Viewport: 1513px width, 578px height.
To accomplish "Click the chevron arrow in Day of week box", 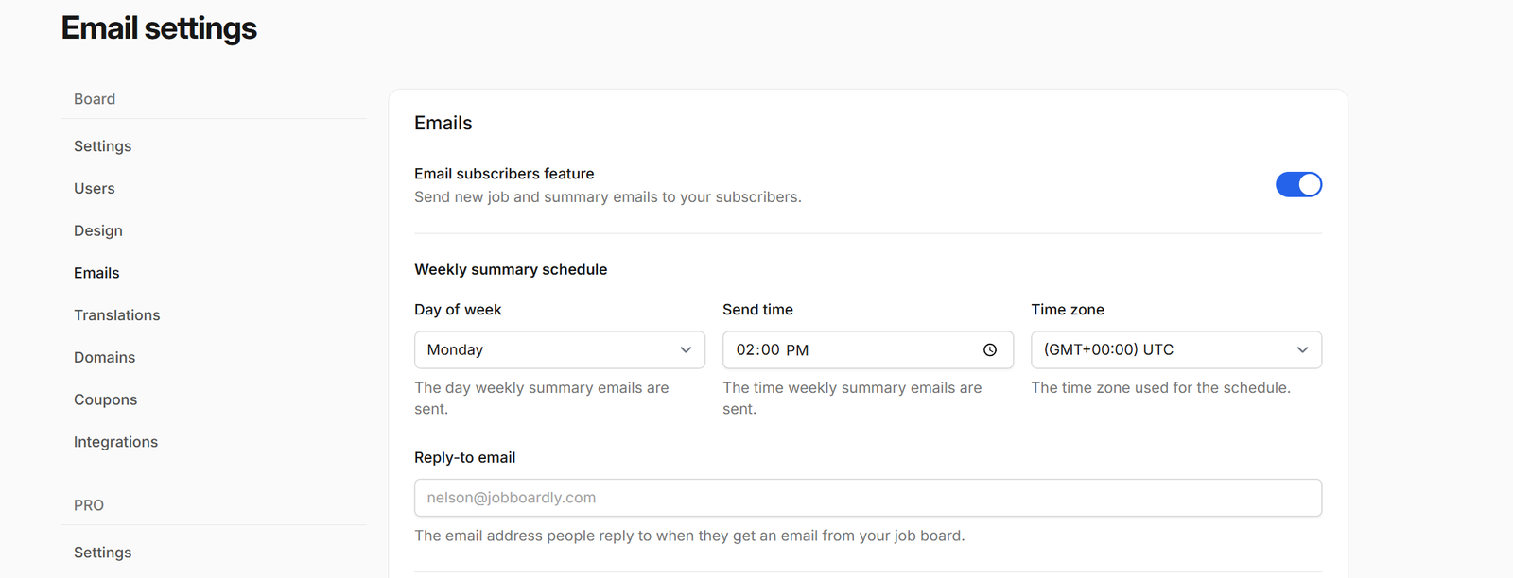I will 686,349.
